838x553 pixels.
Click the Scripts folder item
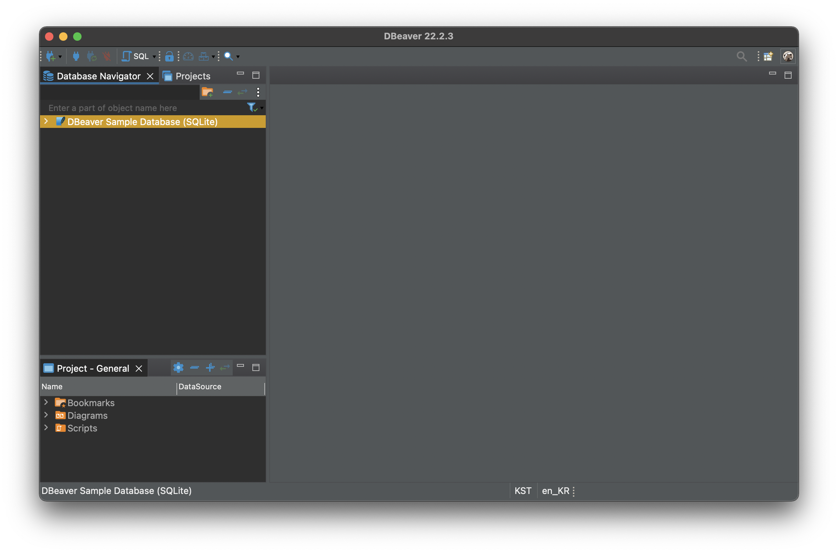[x=82, y=428]
